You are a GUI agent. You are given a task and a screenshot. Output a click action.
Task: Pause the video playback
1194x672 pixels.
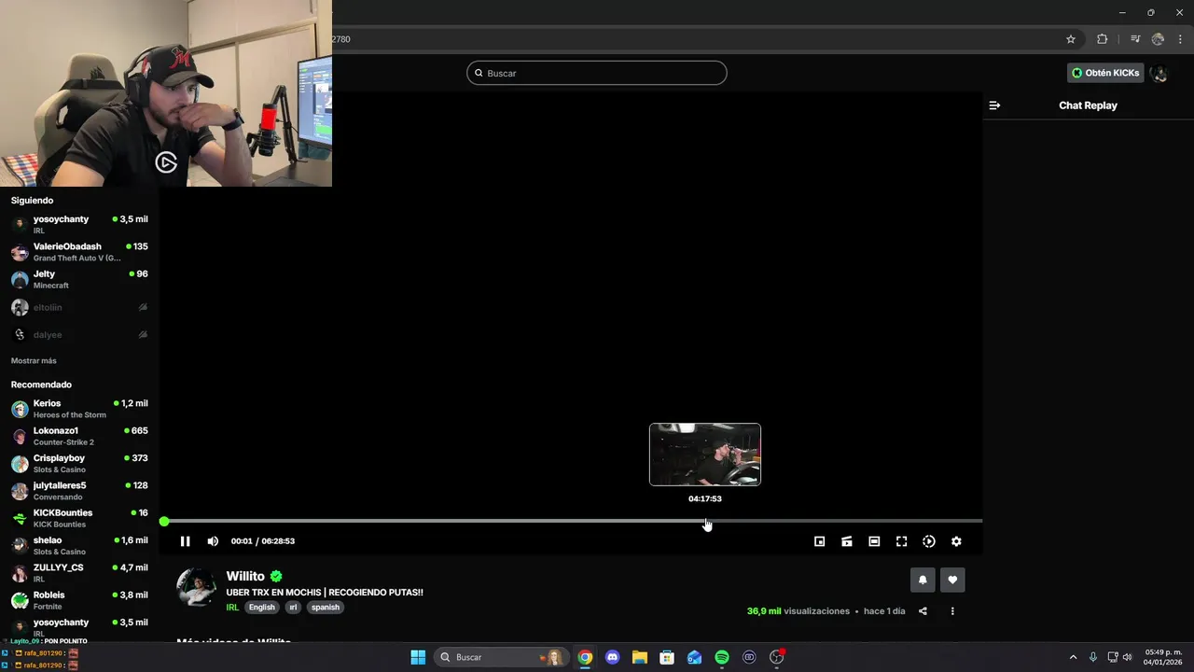[x=185, y=541]
